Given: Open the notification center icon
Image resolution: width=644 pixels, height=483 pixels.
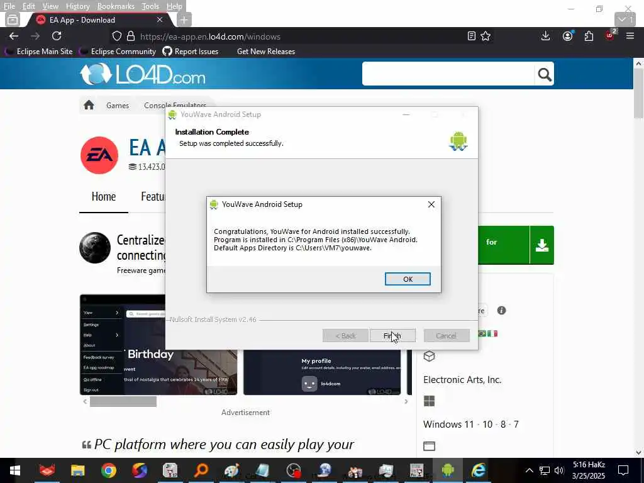Looking at the screenshot, I should coord(623,470).
